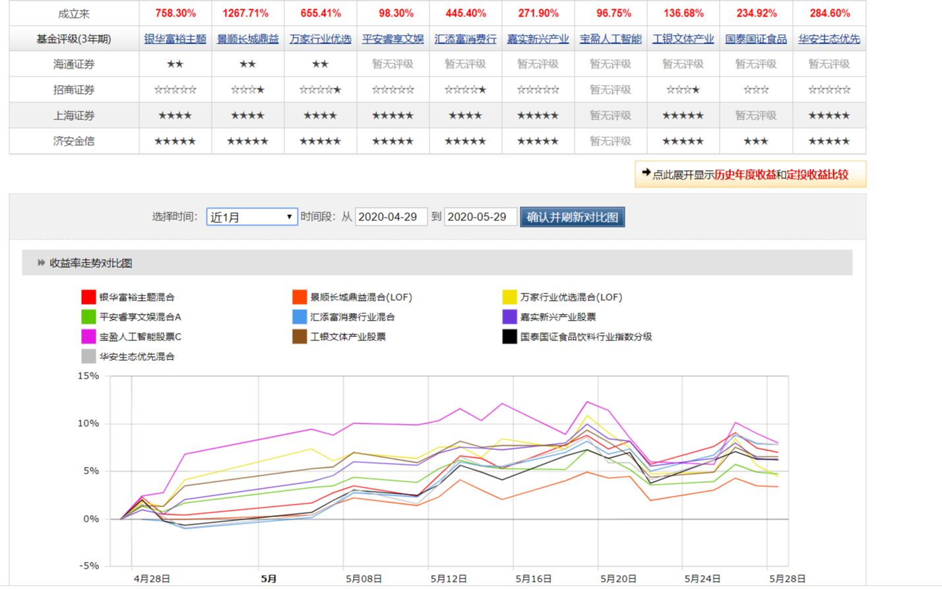Open the 宝盈人工智能 fund link
The width and height of the screenshot is (942, 589).
(610, 39)
